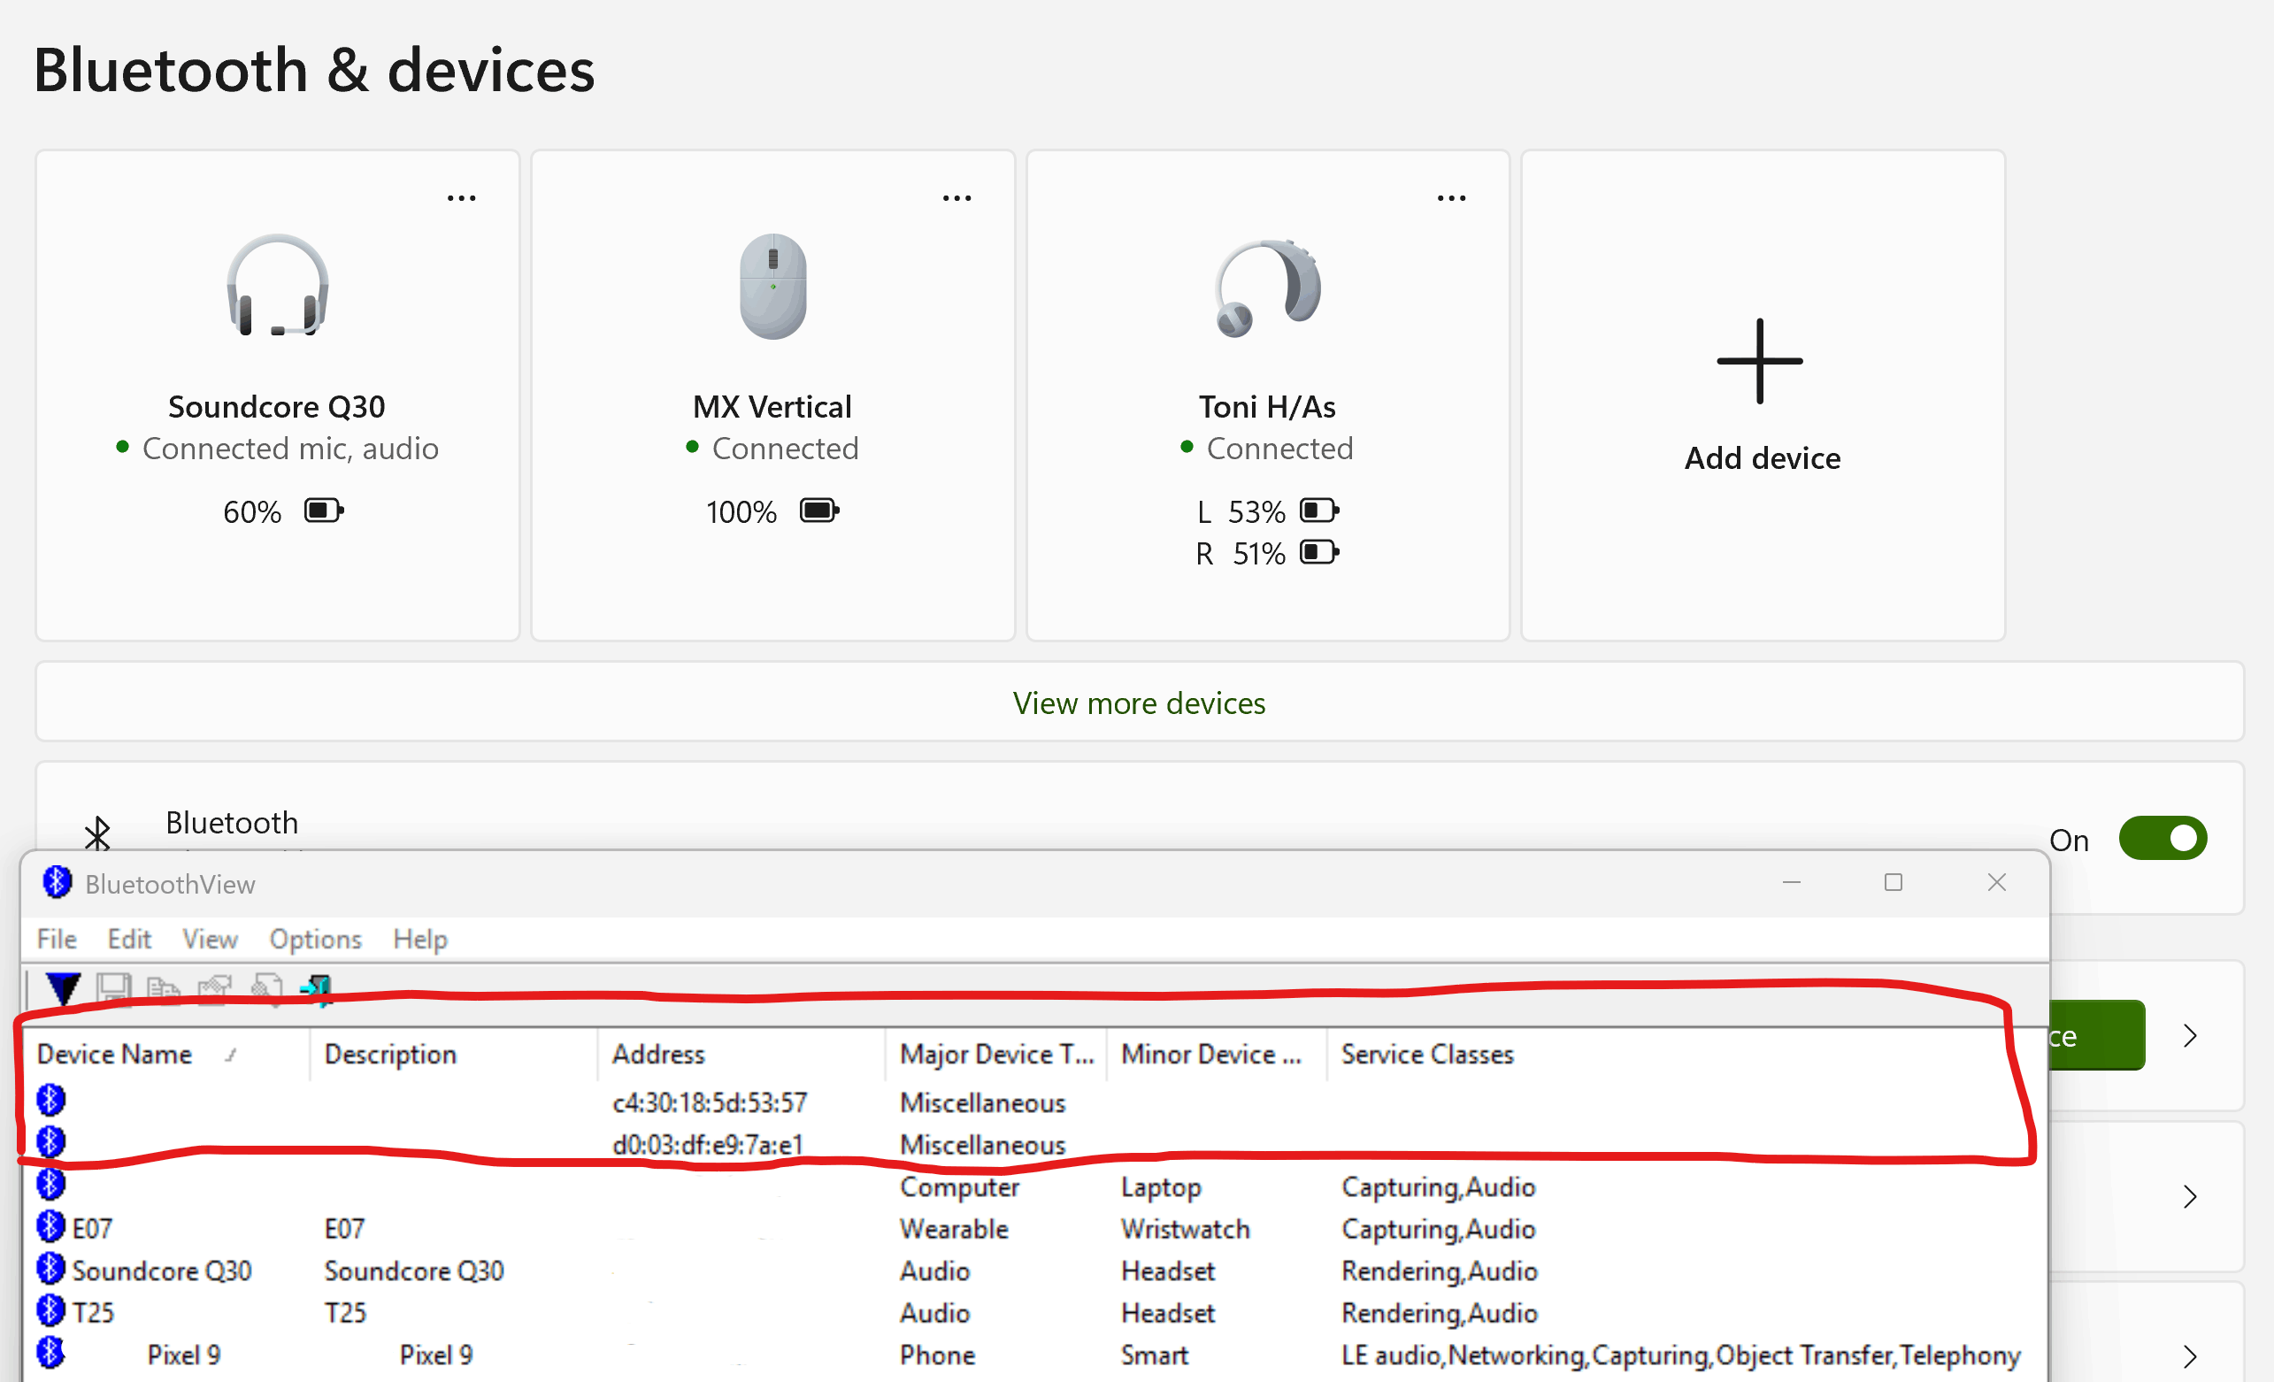Click the Add device plus button
The width and height of the screenshot is (2274, 1382).
[x=1760, y=361]
